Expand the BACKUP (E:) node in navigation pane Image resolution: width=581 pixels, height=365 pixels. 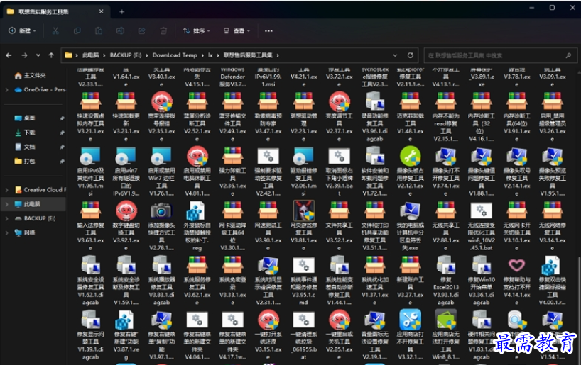6,218
